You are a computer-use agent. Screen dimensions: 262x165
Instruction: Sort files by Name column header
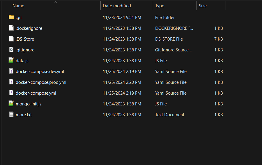click(18, 6)
